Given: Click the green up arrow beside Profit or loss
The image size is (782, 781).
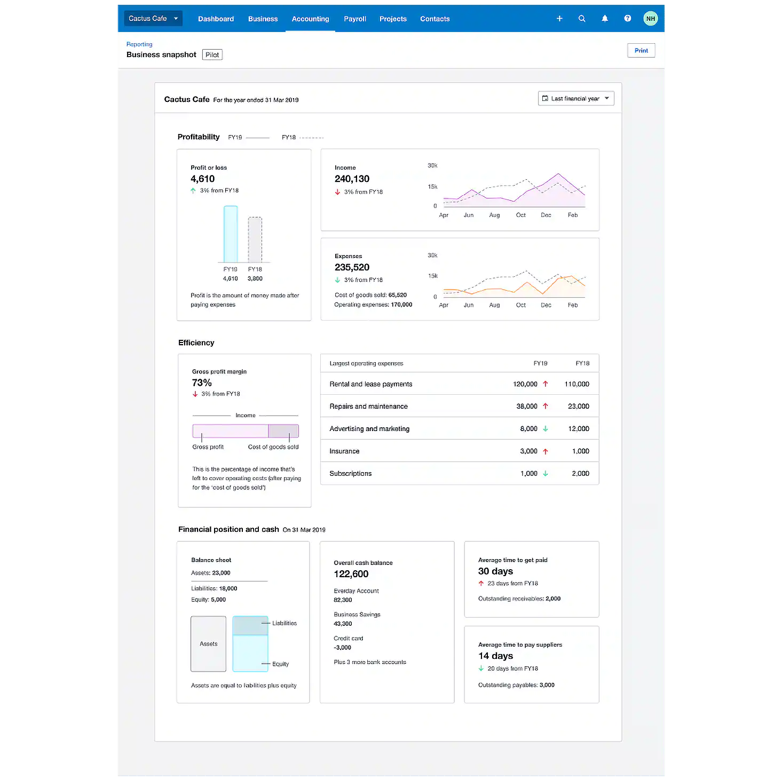Looking at the screenshot, I should [193, 190].
